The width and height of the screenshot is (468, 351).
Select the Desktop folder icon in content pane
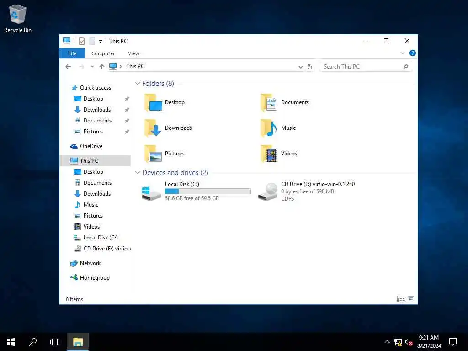pyautogui.click(x=153, y=102)
